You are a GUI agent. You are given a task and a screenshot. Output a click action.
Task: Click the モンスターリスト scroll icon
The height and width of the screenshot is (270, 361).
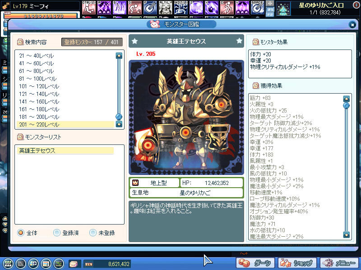[20, 137]
